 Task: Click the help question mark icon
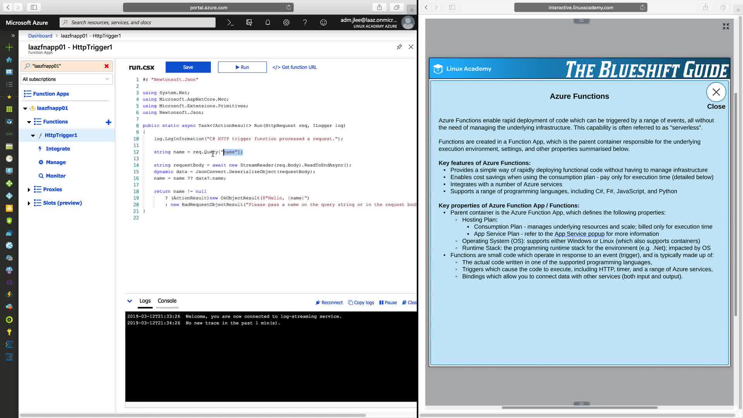(305, 22)
